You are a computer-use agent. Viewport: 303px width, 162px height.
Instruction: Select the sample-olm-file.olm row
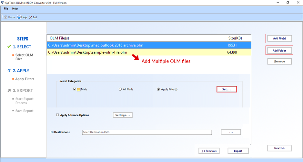(x=136, y=52)
